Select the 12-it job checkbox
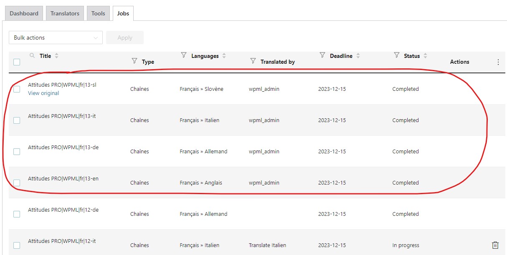507x255 pixels. (17, 245)
